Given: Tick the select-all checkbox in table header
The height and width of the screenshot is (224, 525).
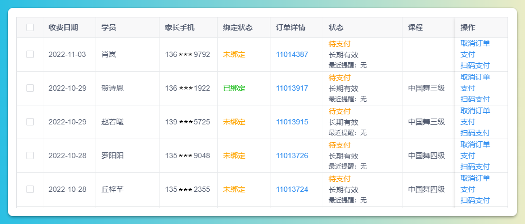Looking at the screenshot, I should coord(30,27).
